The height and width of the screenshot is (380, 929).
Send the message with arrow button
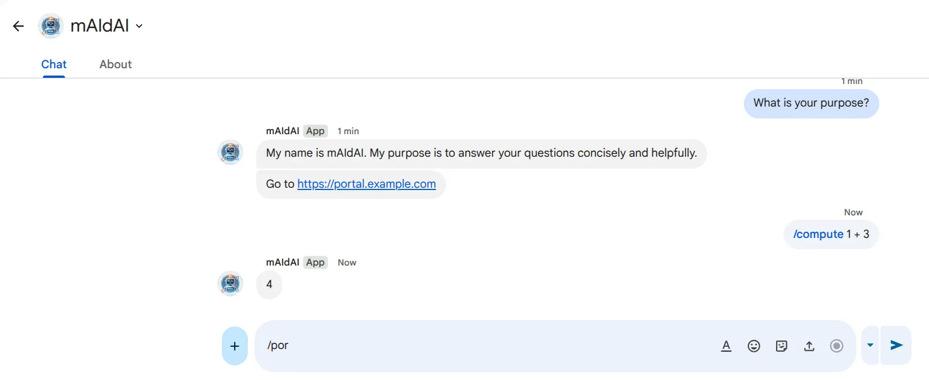[896, 346]
